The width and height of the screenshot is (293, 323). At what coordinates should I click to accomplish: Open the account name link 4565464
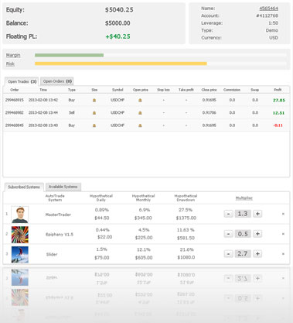point(268,9)
